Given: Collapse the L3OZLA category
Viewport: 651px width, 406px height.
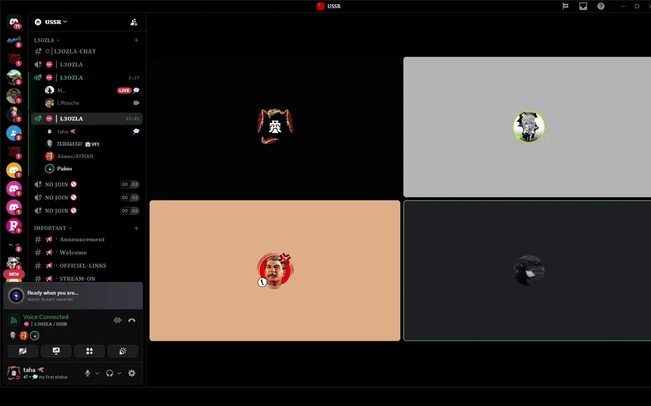Looking at the screenshot, I should tap(47, 40).
